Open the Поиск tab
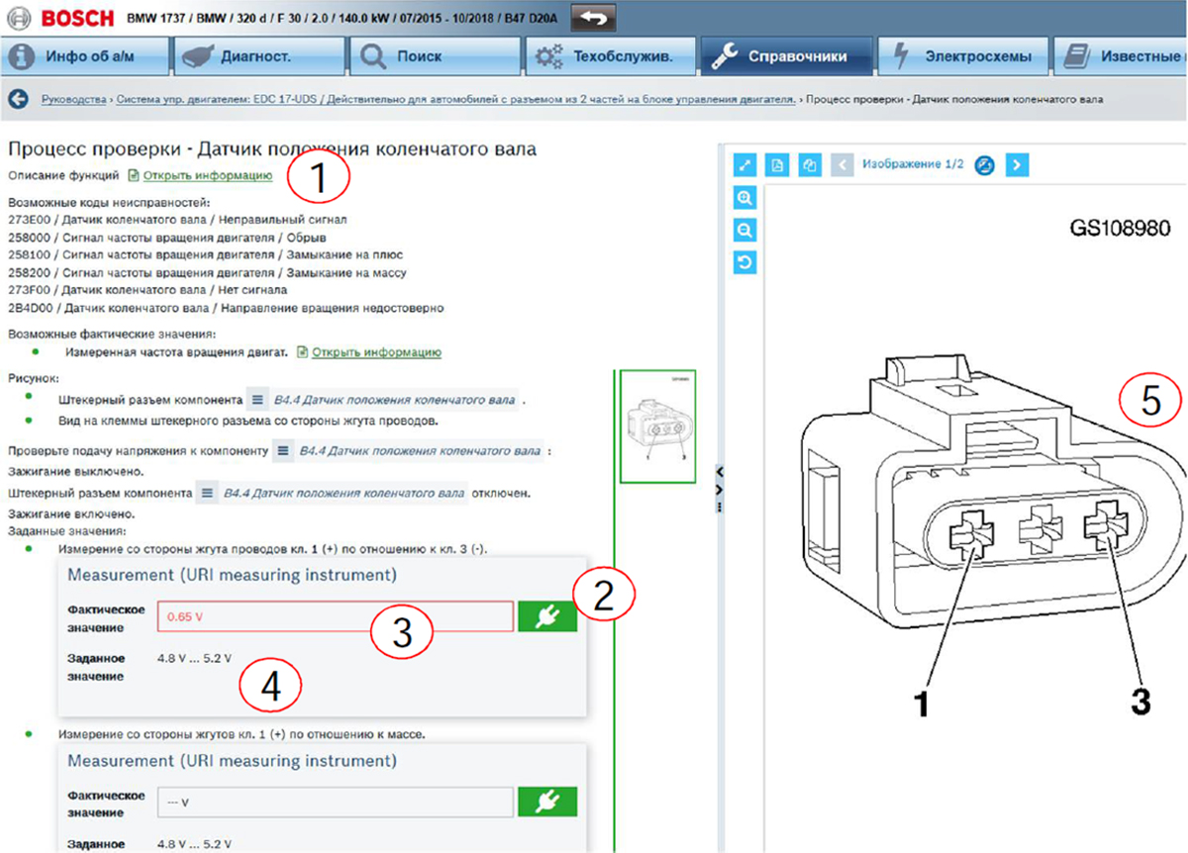 434,56
